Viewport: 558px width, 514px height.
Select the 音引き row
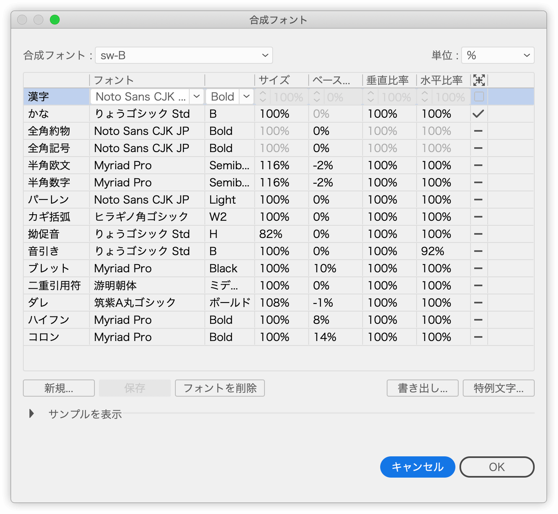[279, 251]
